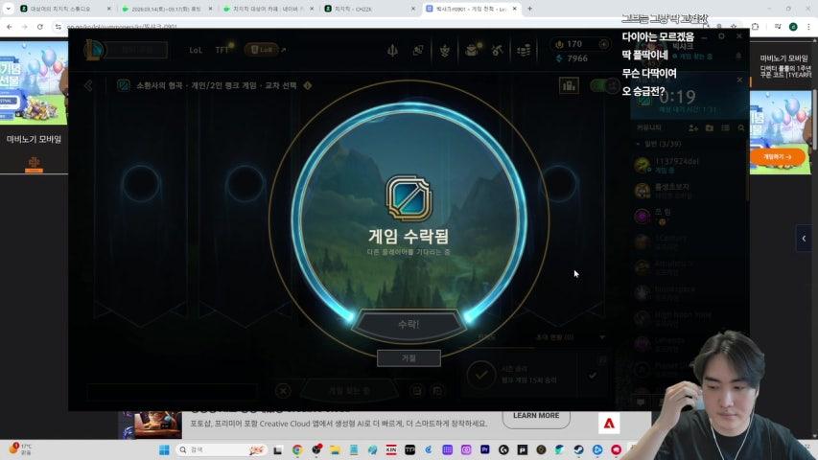Open the Crafting hammer icon in the client nav

497,50
